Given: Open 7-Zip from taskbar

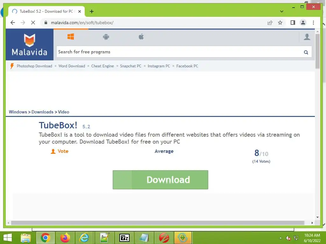Looking at the screenshot, I should click(124, 238).
